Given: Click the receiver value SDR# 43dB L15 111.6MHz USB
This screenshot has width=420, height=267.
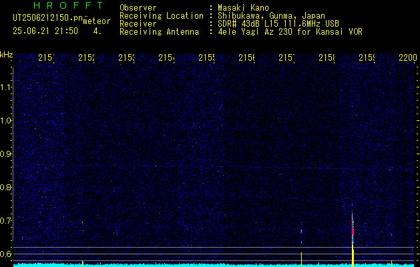Looking at the screenshot, I should tap(278, 24).
